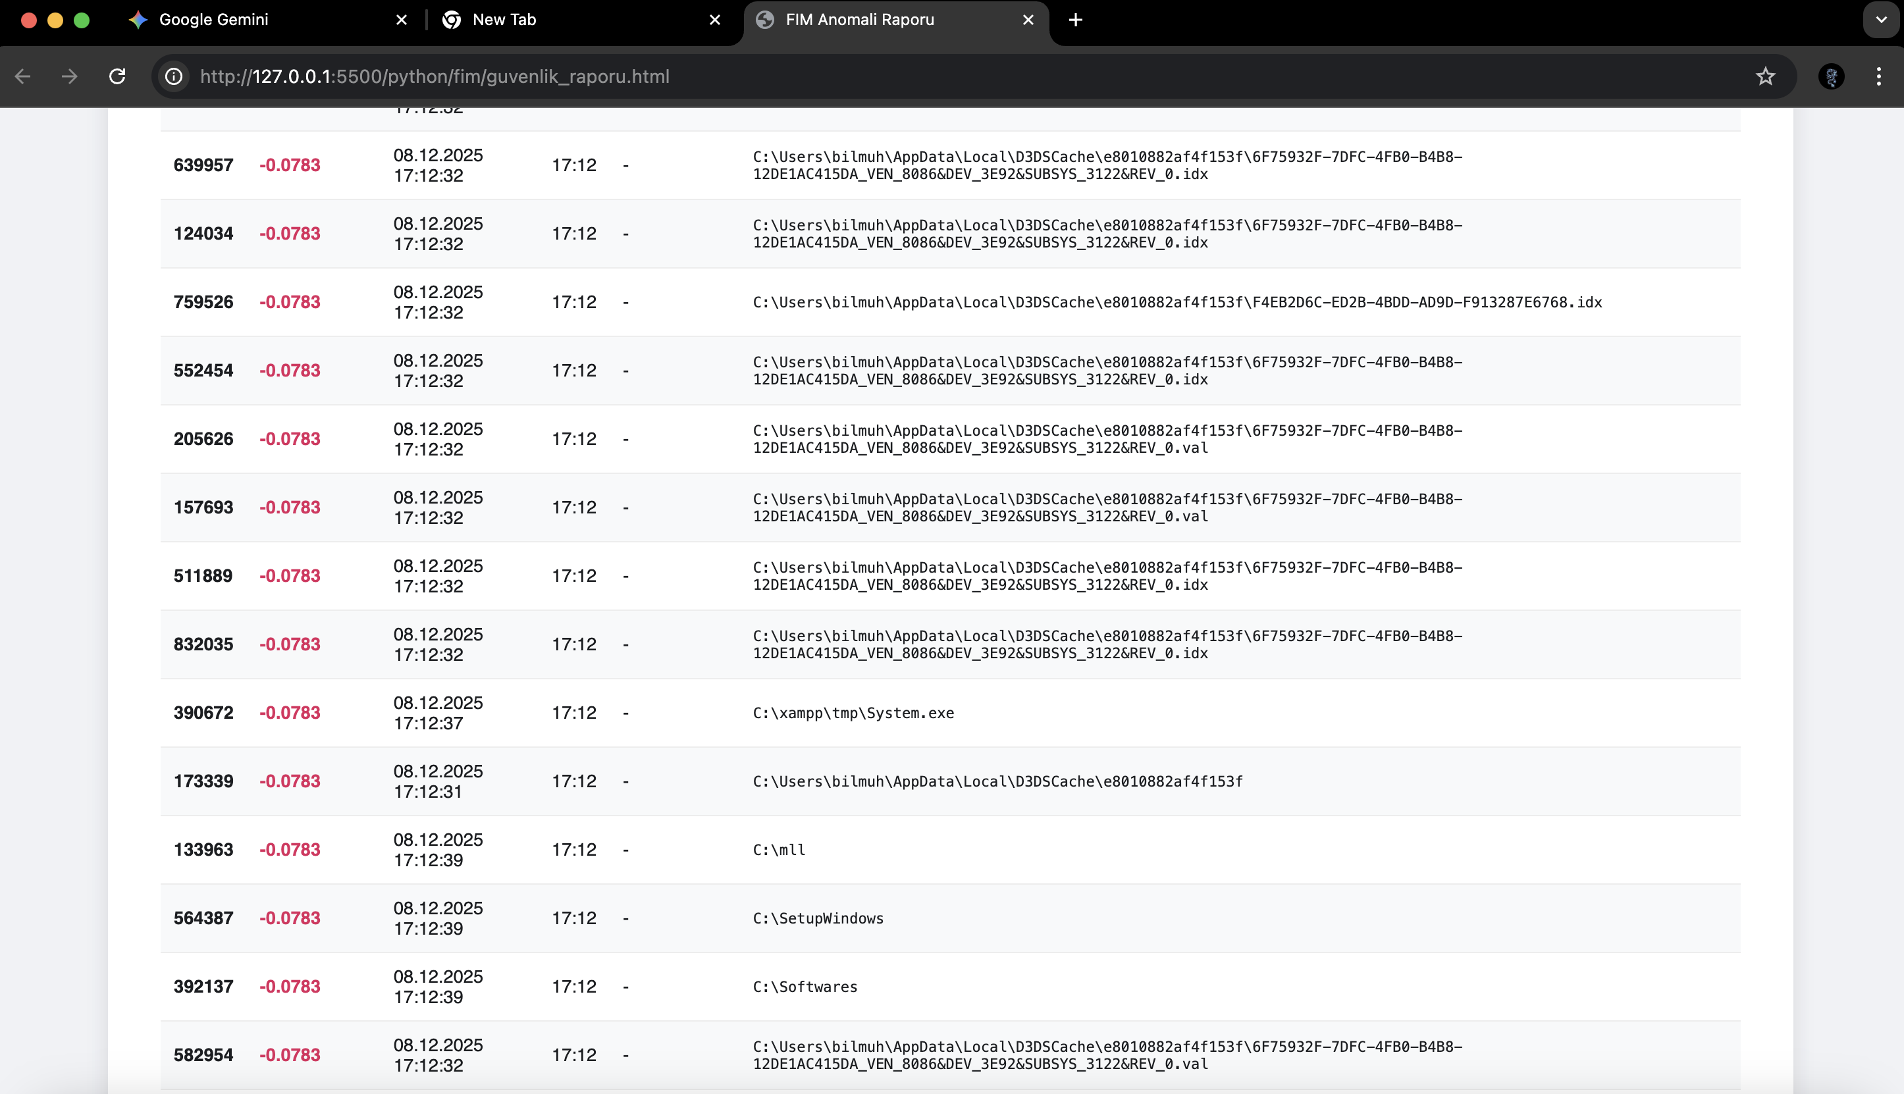The width and height of the screenshot is (1904, 1094).
Task: Click record ID 205626
Action: pos(203,439)
